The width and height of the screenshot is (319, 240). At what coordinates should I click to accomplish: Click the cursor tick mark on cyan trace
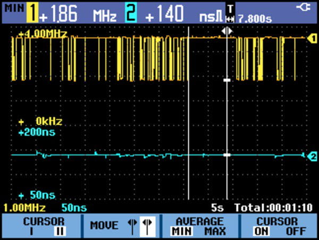point(227,155)
